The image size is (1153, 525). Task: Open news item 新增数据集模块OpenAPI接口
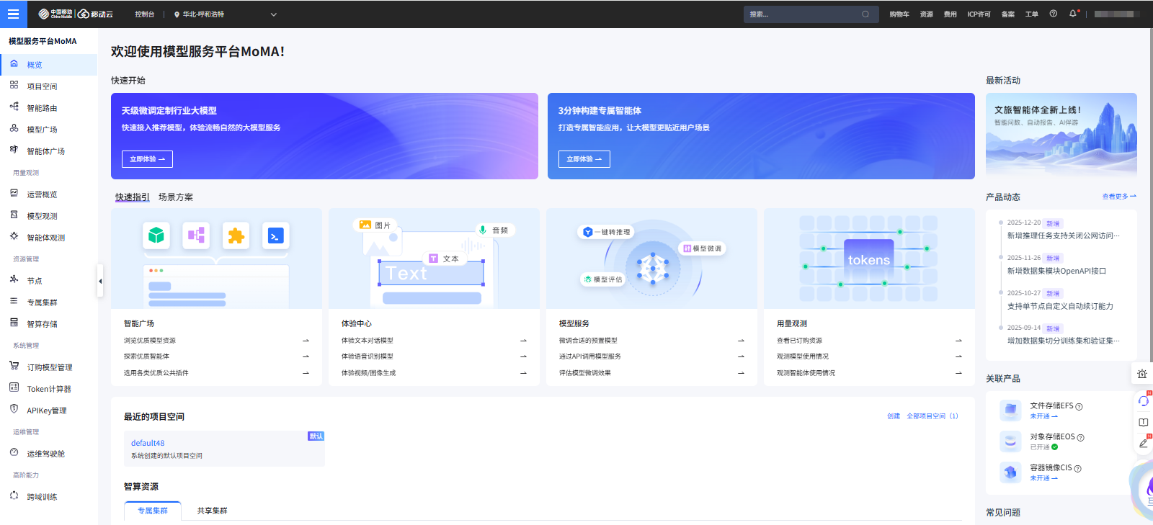tap(1057, 271)
